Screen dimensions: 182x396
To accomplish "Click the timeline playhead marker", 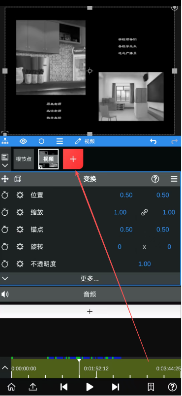I will click(x=79, y=361).
